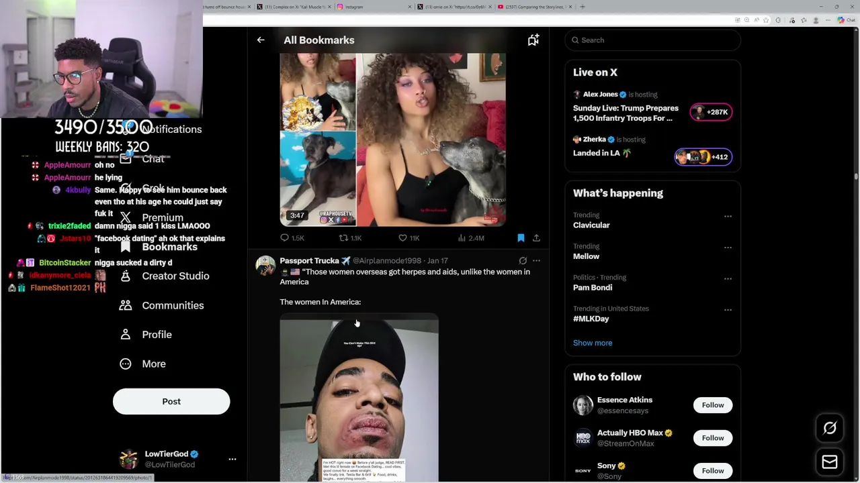The height and width of the screenshot is (483, 860).
Task: Open trending topic Mellow
Action: [x=586, y=256]
